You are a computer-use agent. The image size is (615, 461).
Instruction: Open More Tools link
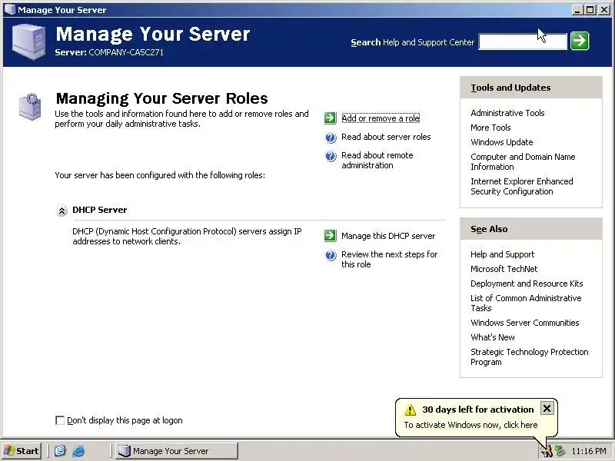(490, 128)
